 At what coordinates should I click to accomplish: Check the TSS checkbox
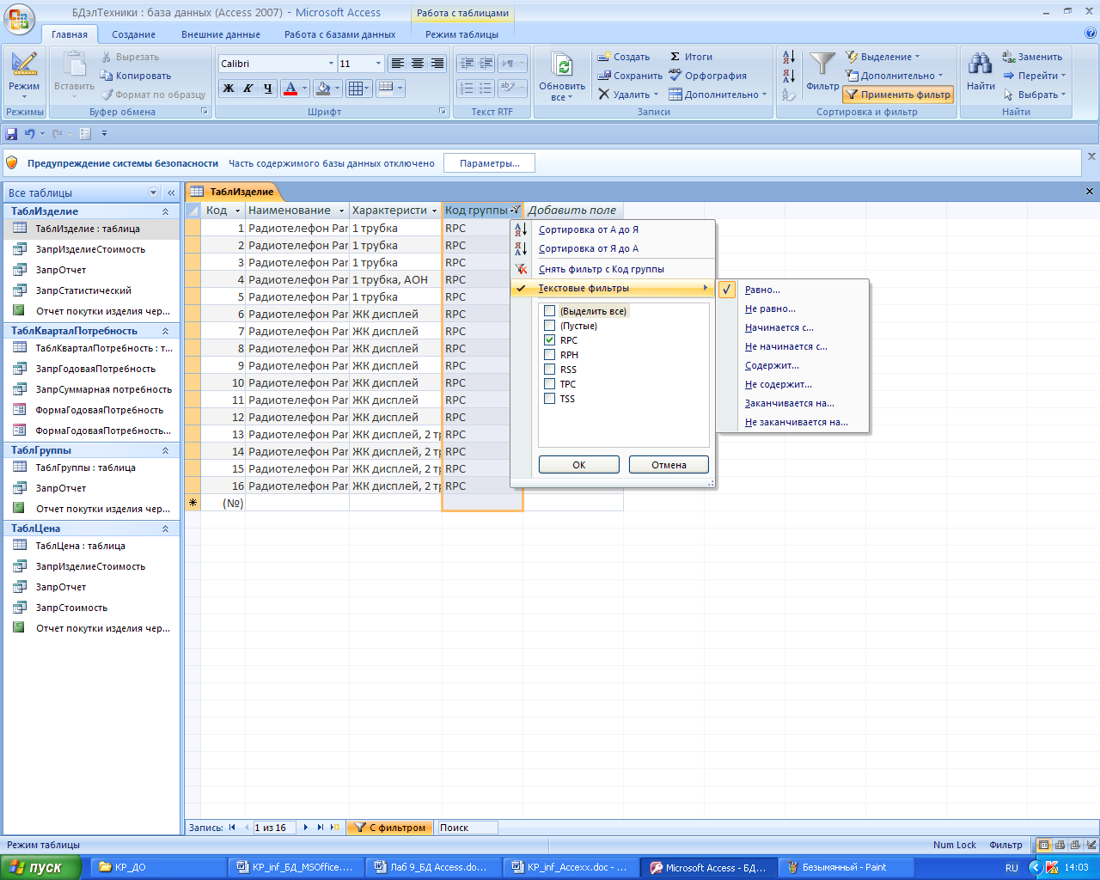tap(549, 399)
